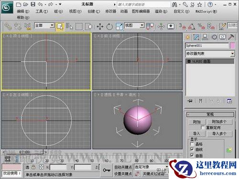Activate the Select and Move tool
Screen dimensions: 239x179
(x=100, y=26)
